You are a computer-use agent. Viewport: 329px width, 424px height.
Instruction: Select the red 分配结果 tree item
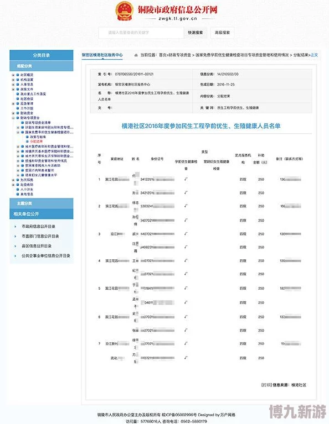37,142
